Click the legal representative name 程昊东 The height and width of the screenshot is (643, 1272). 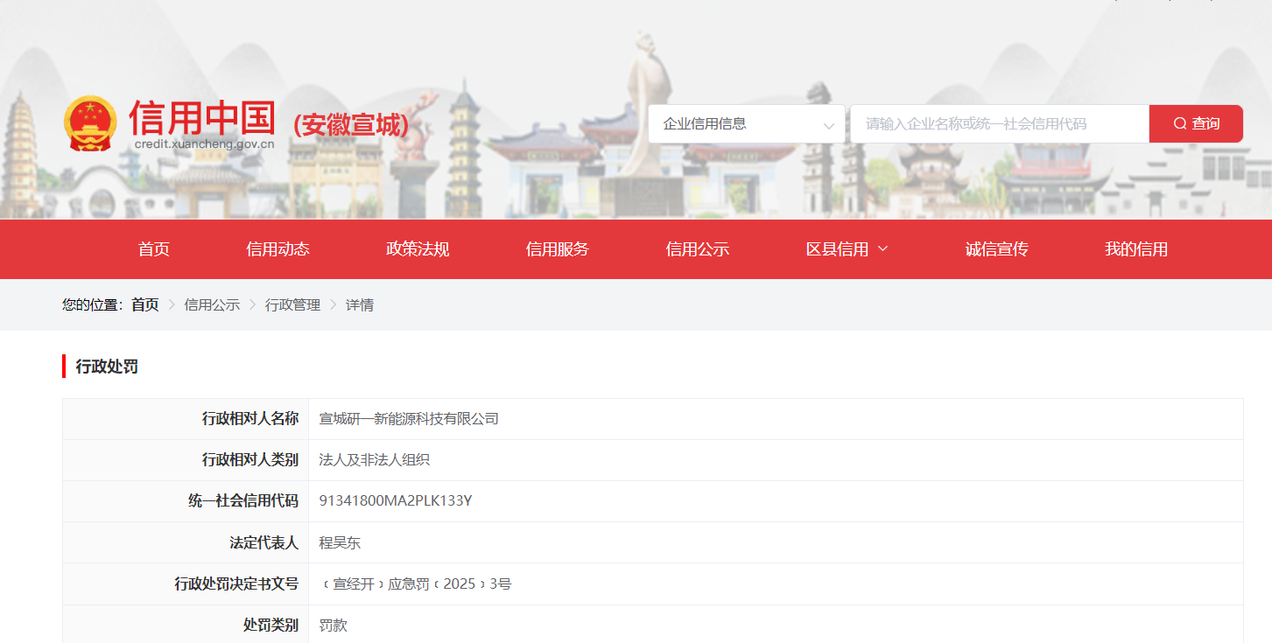[x=340, y=542]
